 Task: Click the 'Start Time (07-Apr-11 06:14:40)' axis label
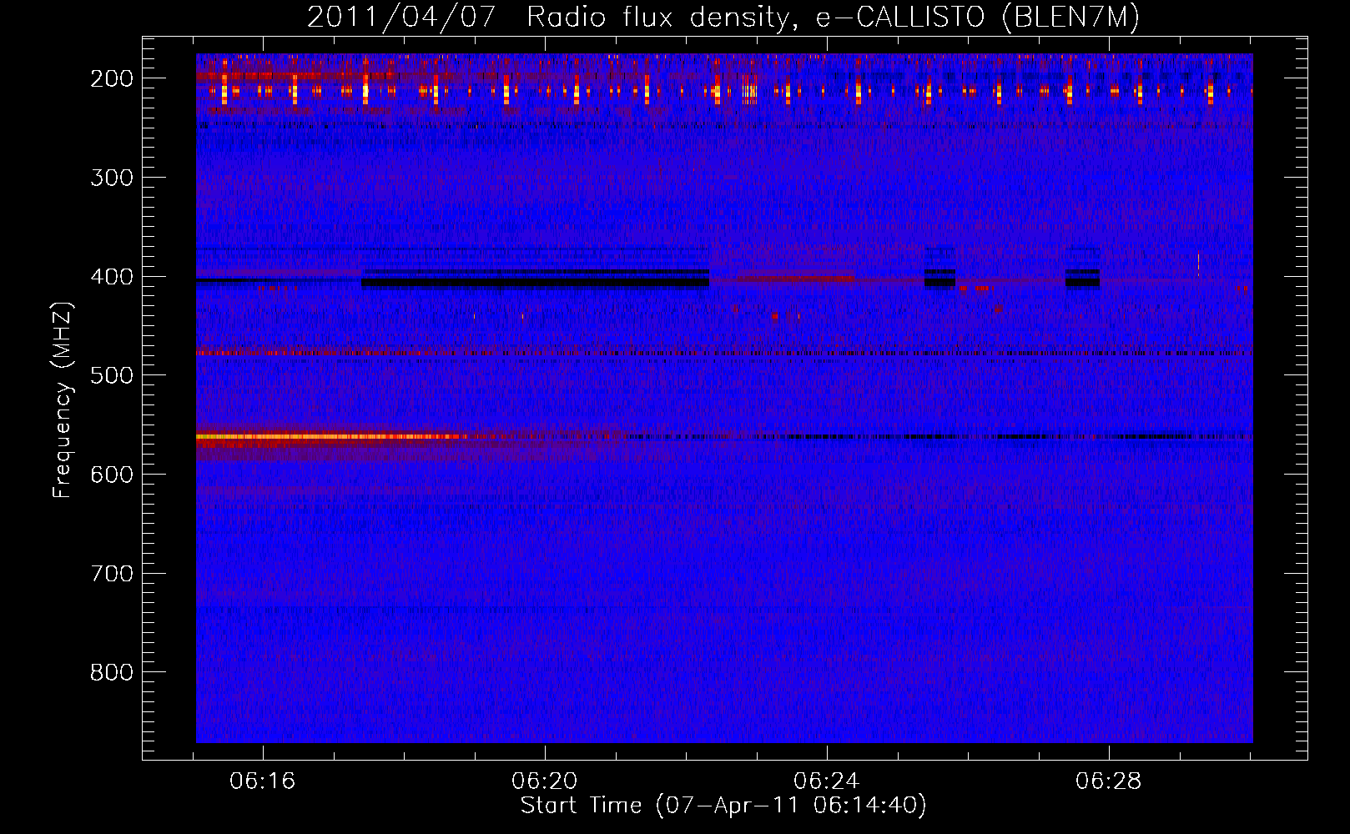pos(723,806)
